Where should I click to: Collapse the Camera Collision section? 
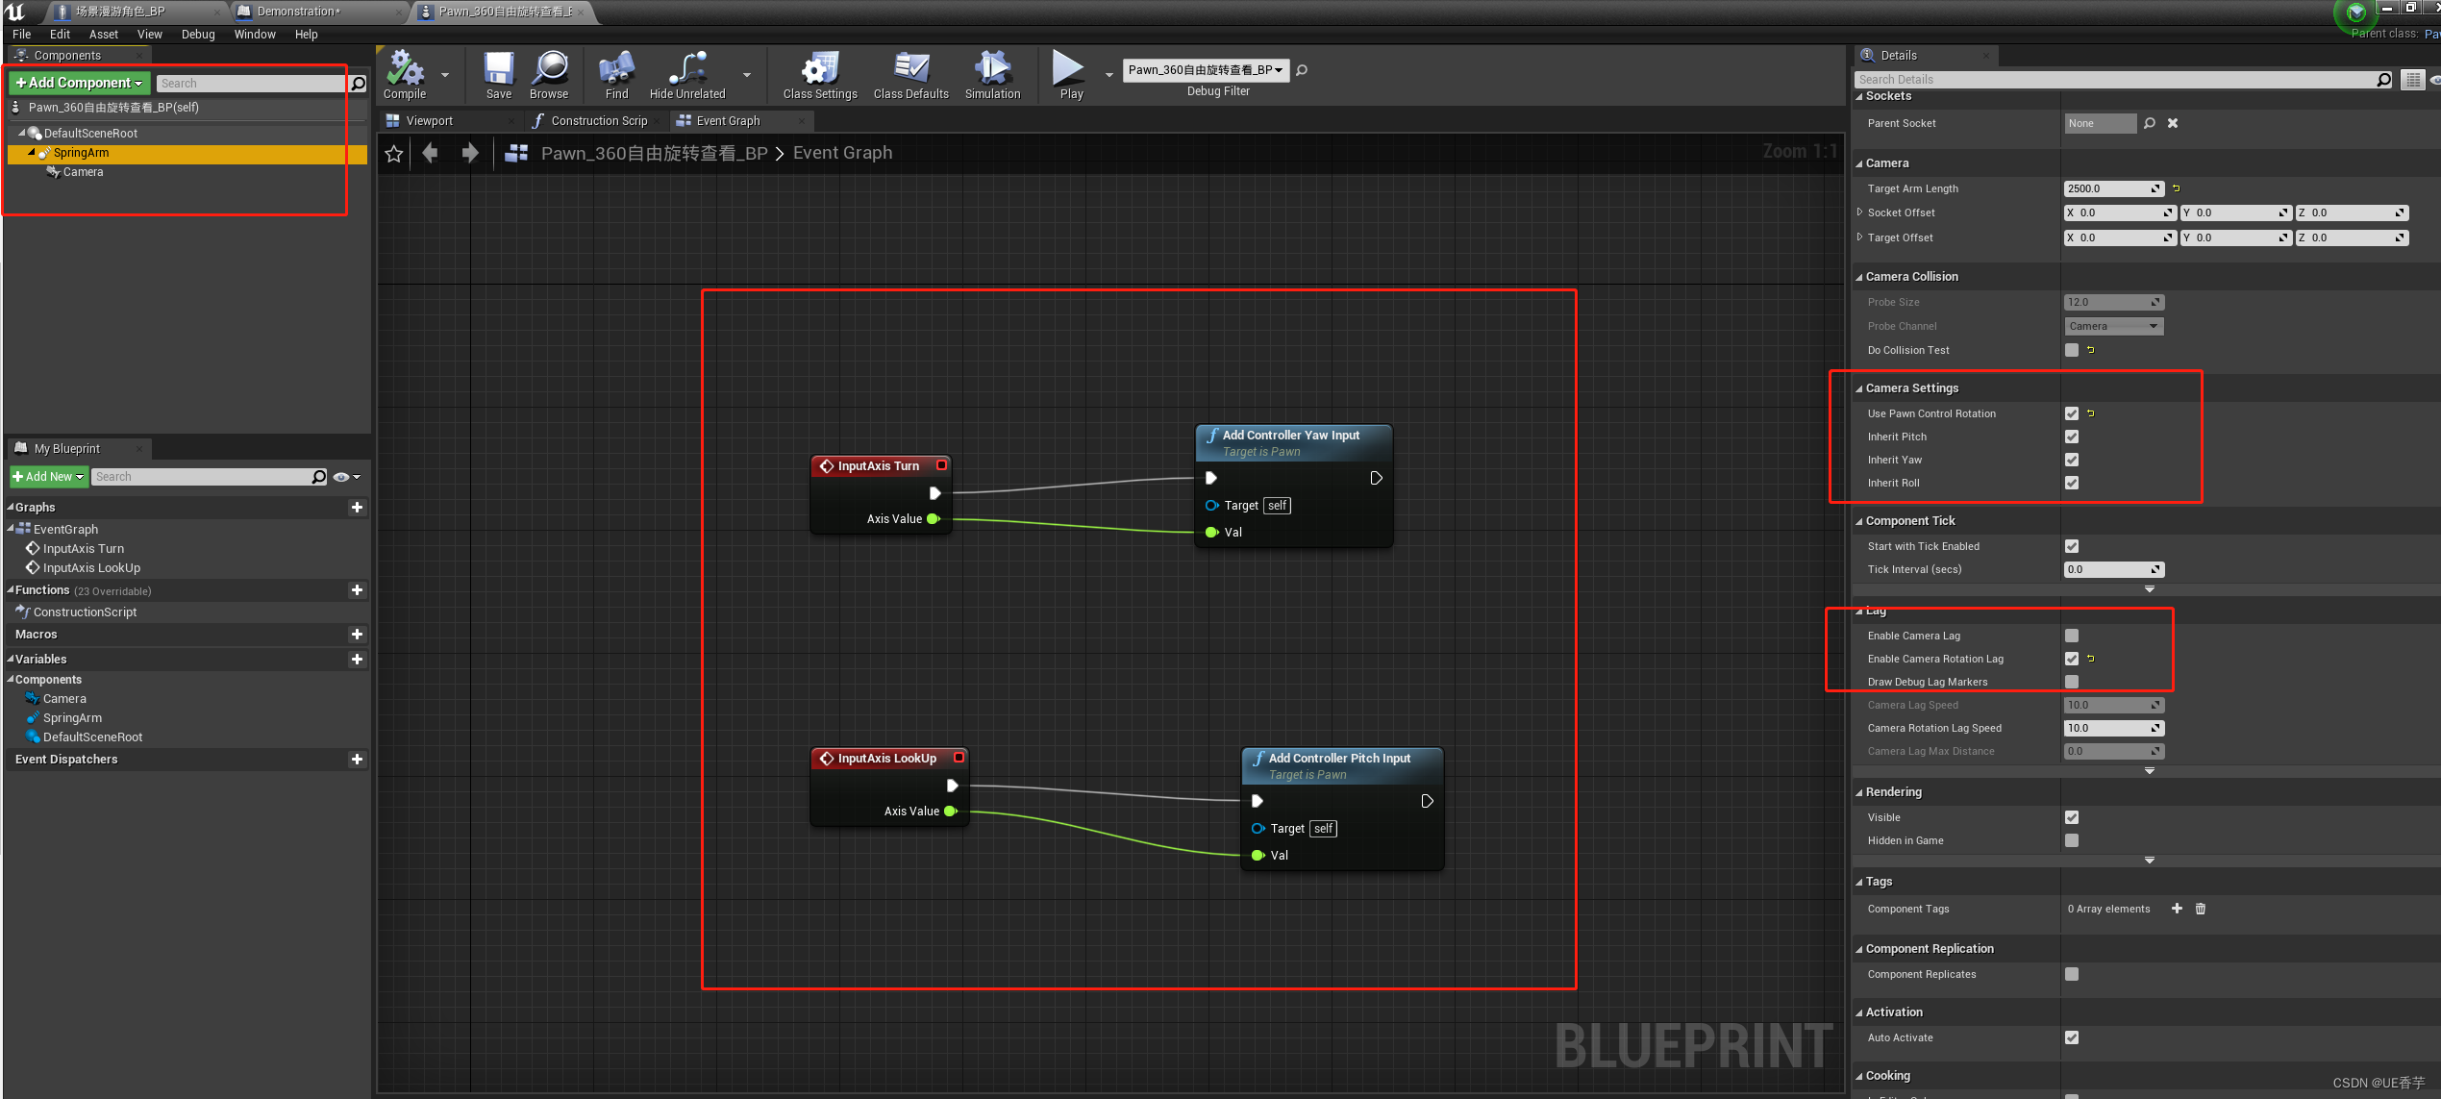pos(1859,277)
